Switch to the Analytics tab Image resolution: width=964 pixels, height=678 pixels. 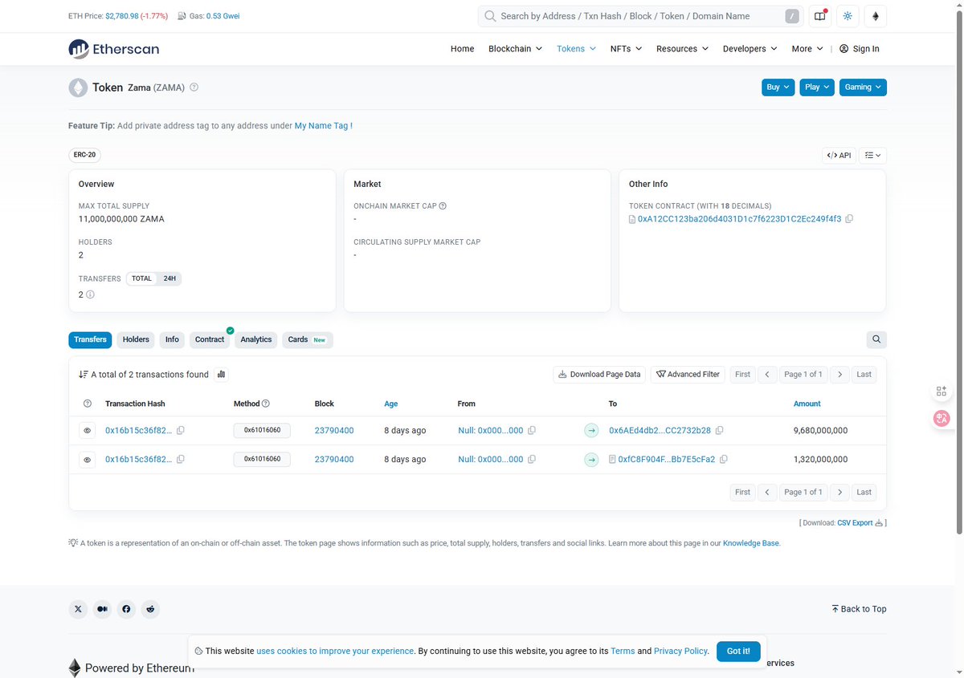click(256, 339)
